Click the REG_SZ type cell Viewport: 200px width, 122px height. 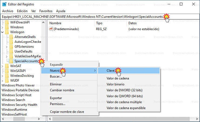coord(101,29)
